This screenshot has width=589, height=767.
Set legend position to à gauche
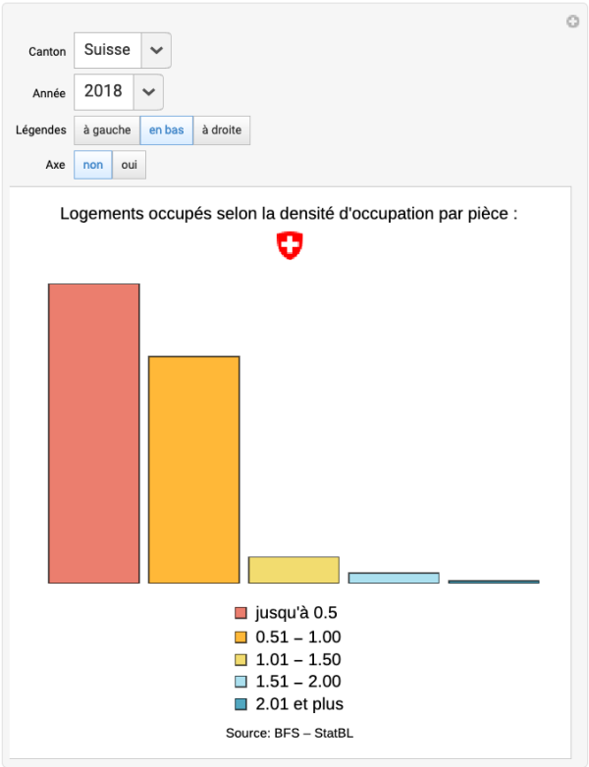[107, 130]
